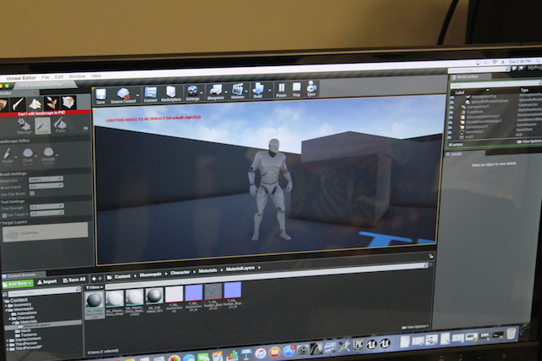
Task: Open the Filters dropdown in Content Browser
Action: coord(94,287)
